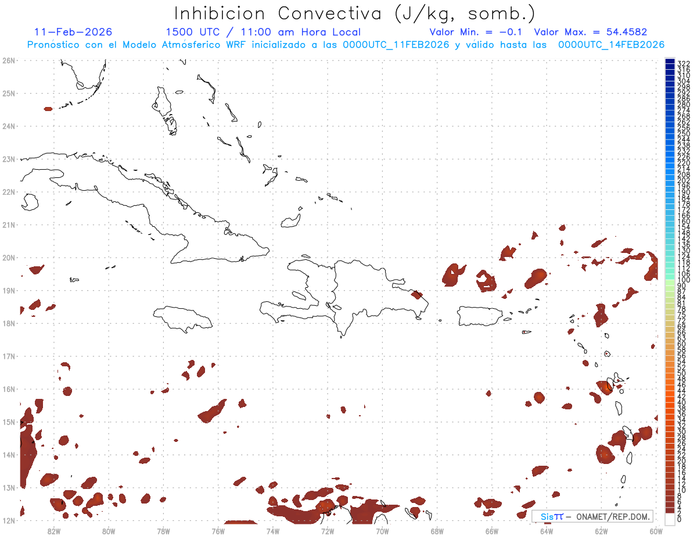Click the "13N" latitude label
This screenshot has width=697, height=539.
(8, 487)
